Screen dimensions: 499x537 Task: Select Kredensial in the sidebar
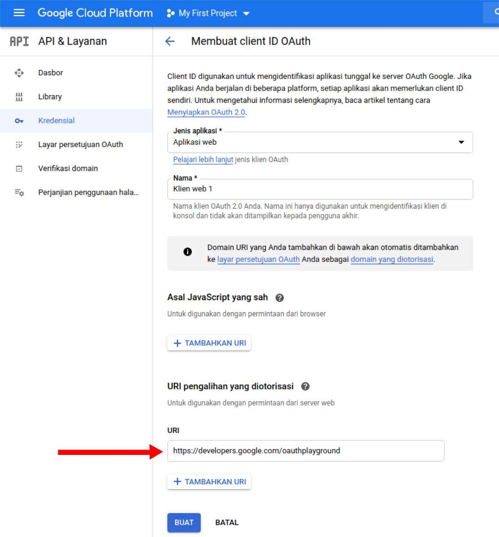tap(76, 121)
